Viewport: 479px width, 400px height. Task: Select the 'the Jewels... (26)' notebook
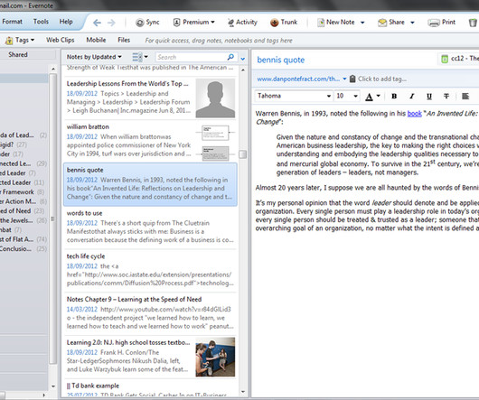click(x=23, y=220)
